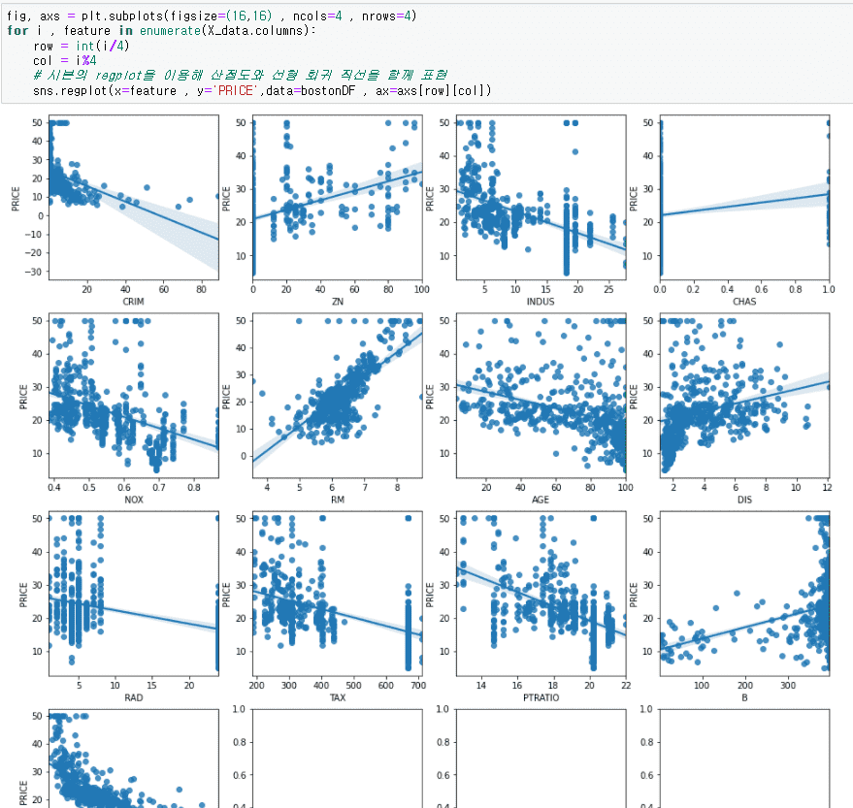
Task: Place cursor on 'row = int(i/4)' line
Action: tap(82, 46)
